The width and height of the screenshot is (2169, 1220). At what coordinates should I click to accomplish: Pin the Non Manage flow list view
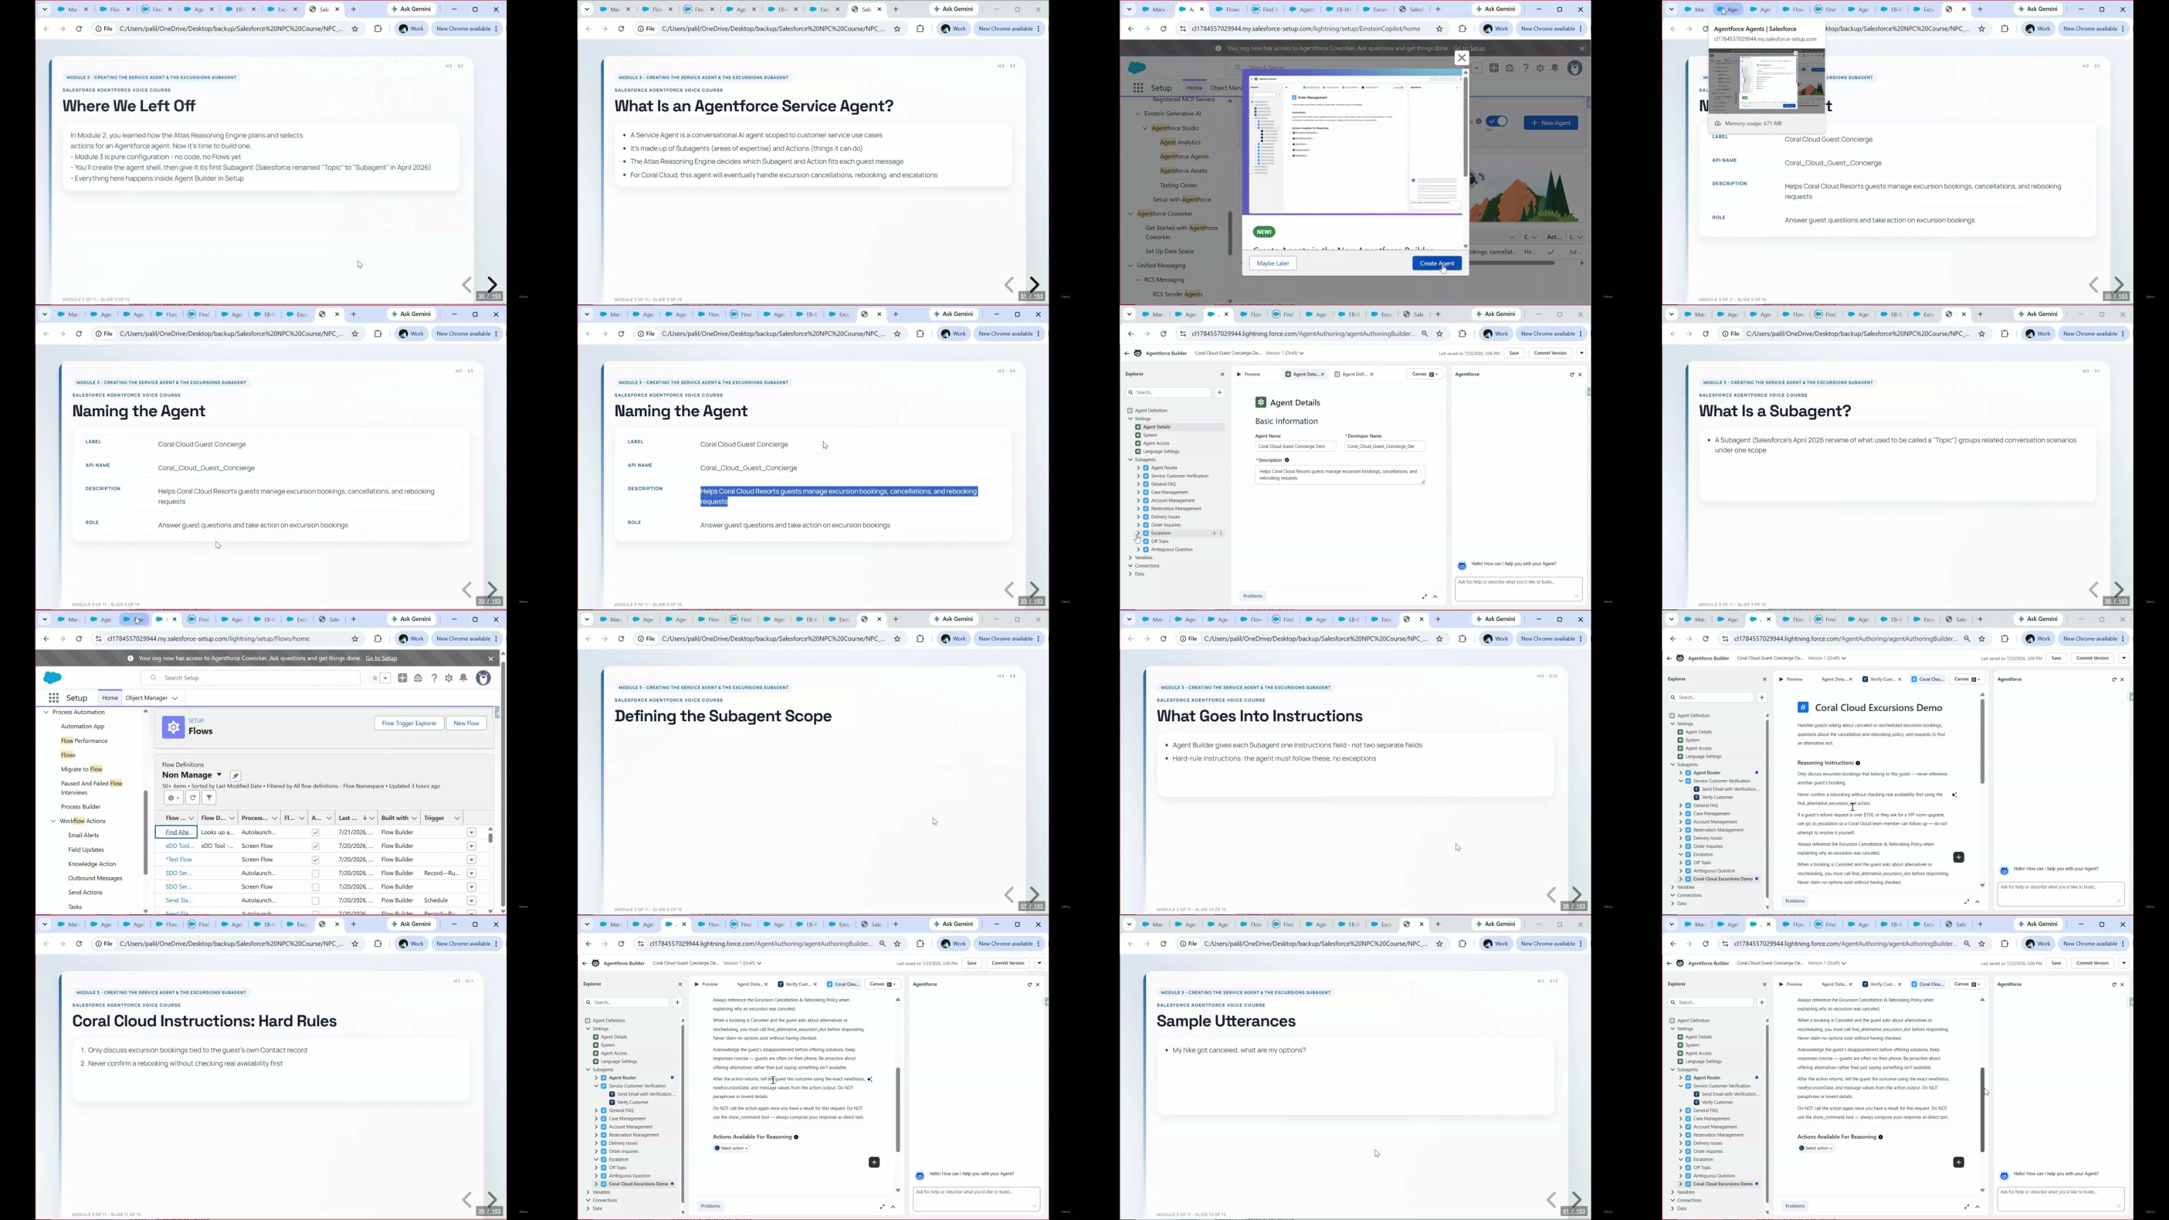(236, 775)
